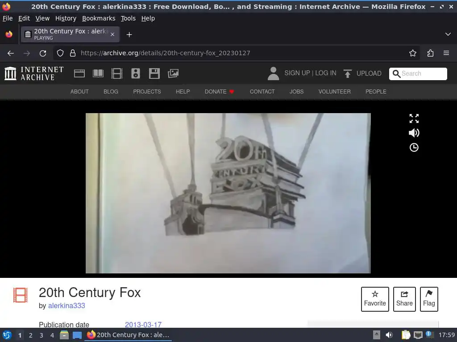Switch to workspace 4

point(52,335)
